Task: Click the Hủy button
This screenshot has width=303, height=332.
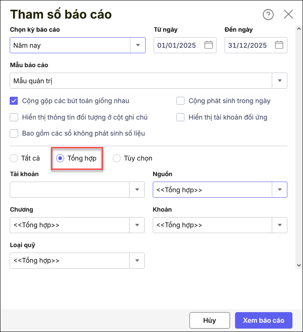Action: (210, 320)
